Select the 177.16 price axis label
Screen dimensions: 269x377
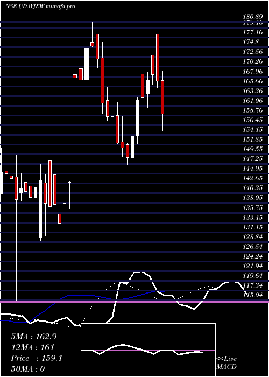[x=253, y=32]
